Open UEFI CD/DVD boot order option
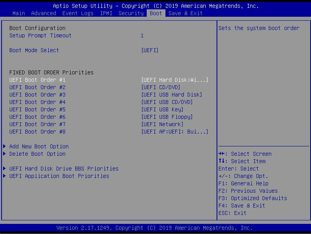This screenshot has width=311, height=234. [160, 87]
